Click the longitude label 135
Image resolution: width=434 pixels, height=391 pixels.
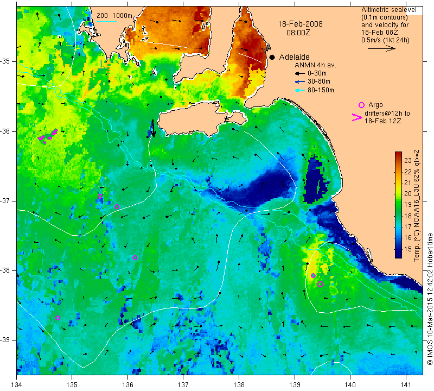[72, 384]
